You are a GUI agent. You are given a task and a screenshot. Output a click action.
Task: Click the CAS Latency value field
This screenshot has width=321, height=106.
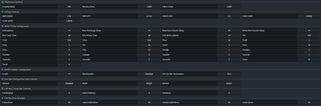(69, 30)
